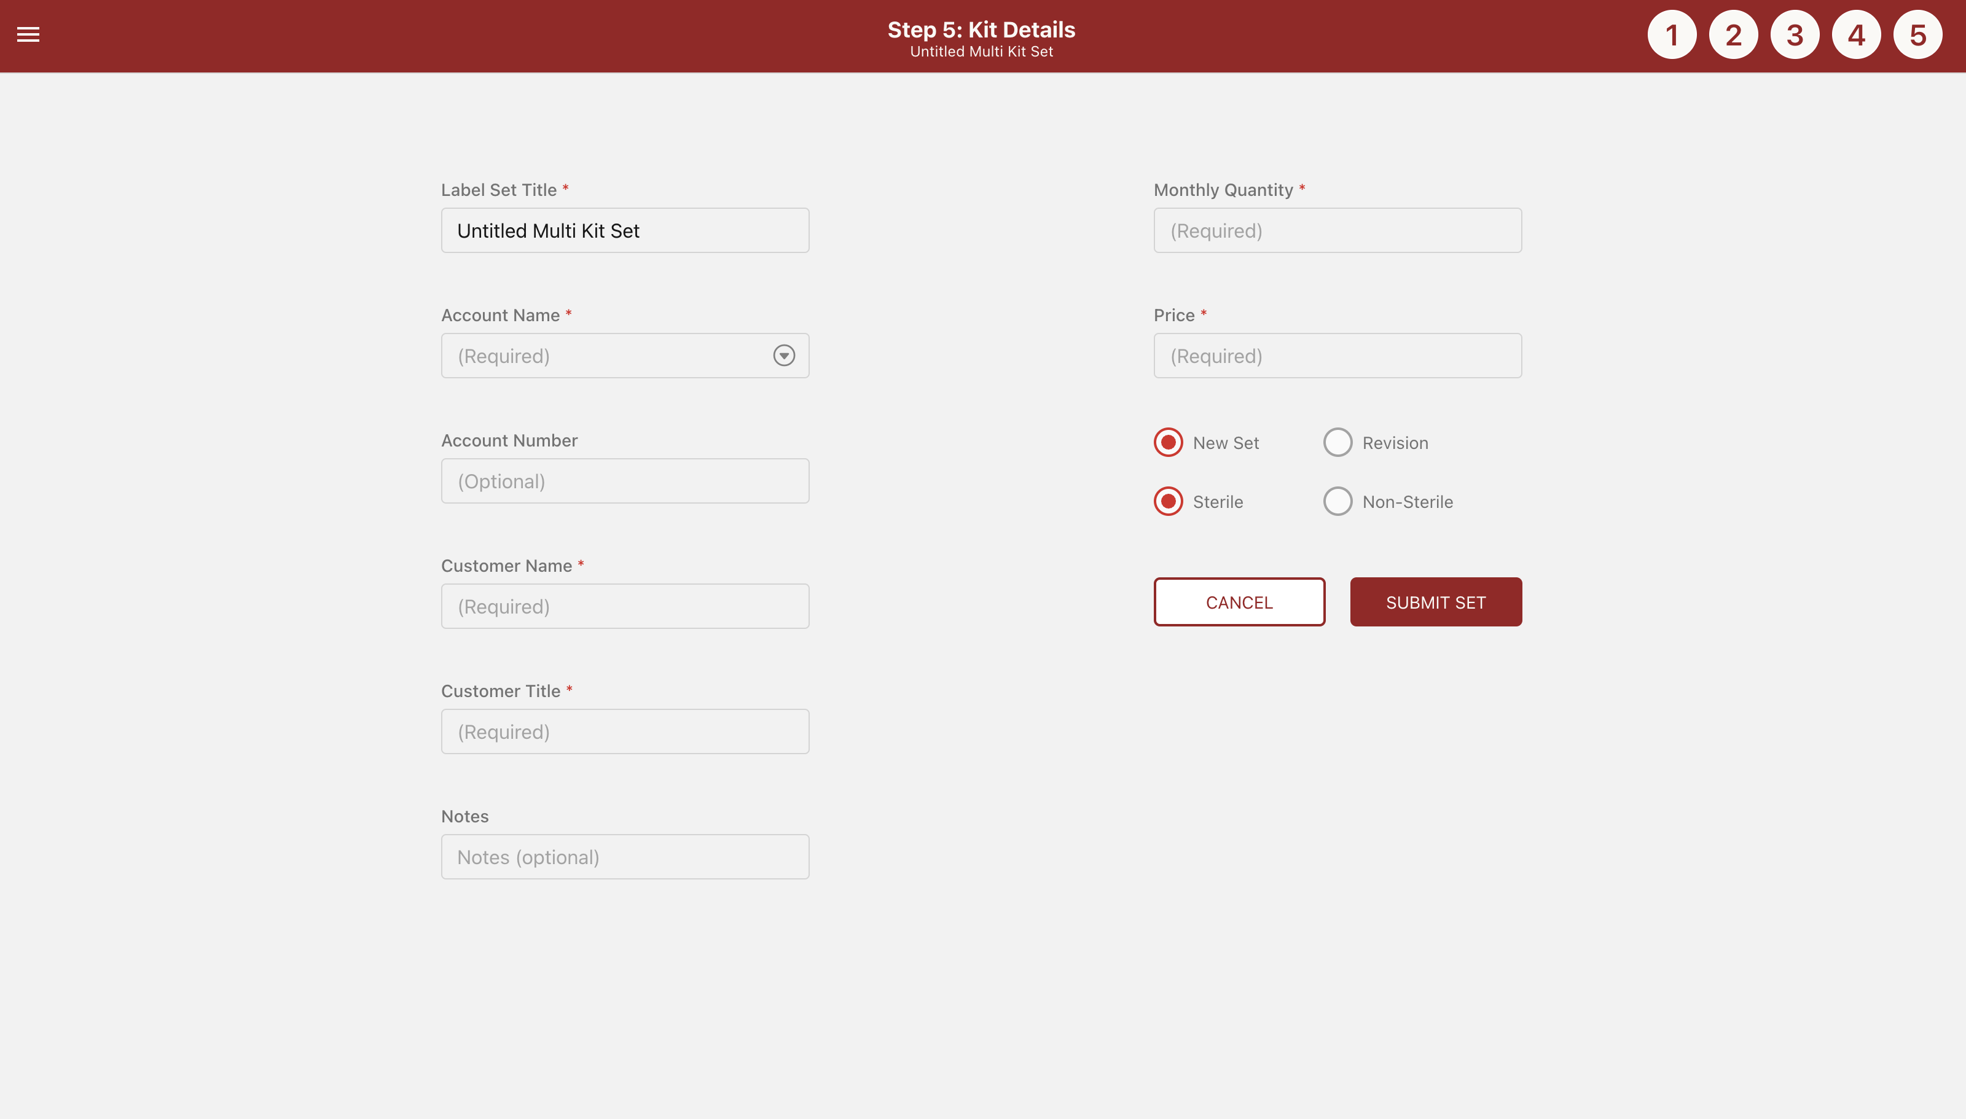This screenshot has width=1966, height=1119.
Task: Open Account Name dropdown arrow
Action: [x=783, y=356]
